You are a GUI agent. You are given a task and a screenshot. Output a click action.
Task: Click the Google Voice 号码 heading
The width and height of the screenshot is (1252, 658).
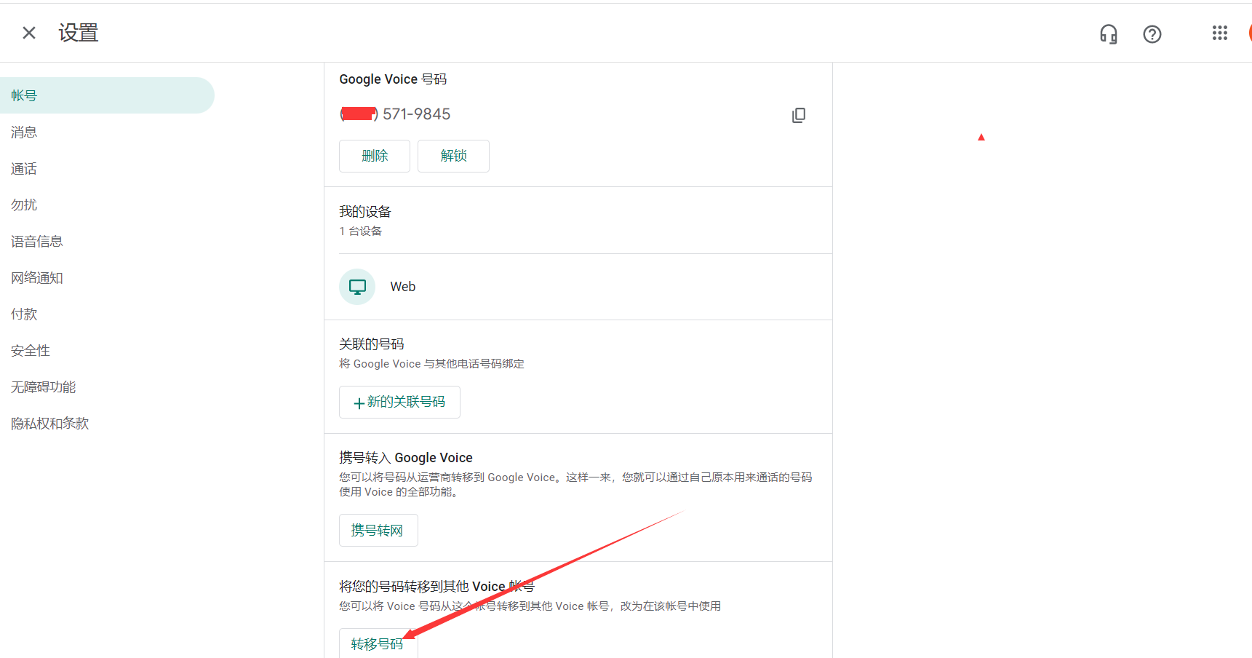click(393, 79)
